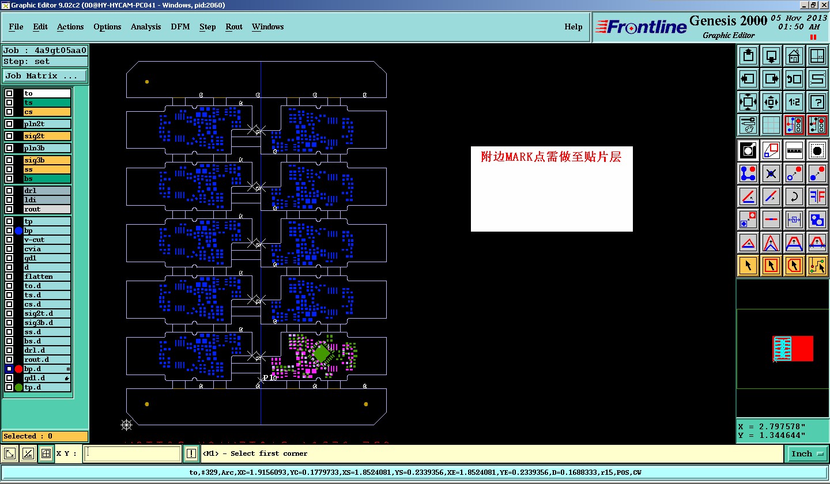Toggle the checkbox for layer 'to'
830x484 pixels.
tap(9, 93)
